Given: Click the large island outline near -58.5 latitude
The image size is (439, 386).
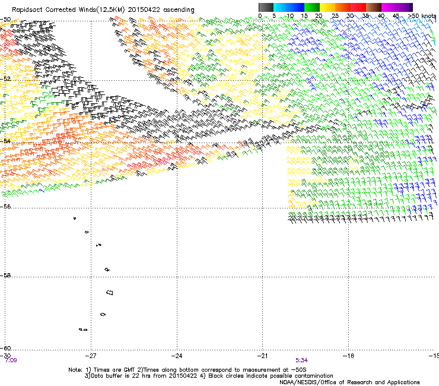Looking at the screenshot, I should (x=110, y=292).
